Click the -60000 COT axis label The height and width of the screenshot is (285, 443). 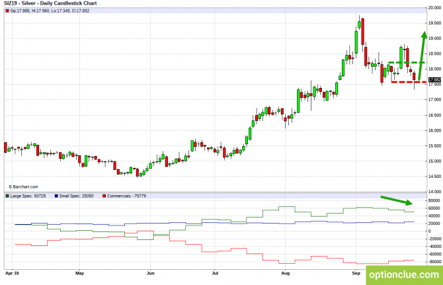(434, 254)
